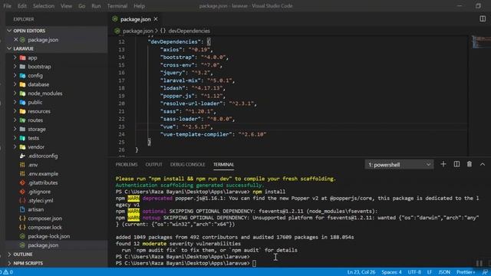The height and width of the screenshot is (276, 491).
Task: Click the "vue-template-compiler" line in editor
Action: click(213, 135)
